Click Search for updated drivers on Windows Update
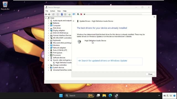 tap(110, 61)
